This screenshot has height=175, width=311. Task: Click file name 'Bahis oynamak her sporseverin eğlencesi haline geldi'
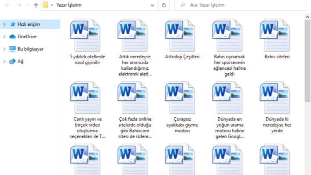(x=230, y=65)
